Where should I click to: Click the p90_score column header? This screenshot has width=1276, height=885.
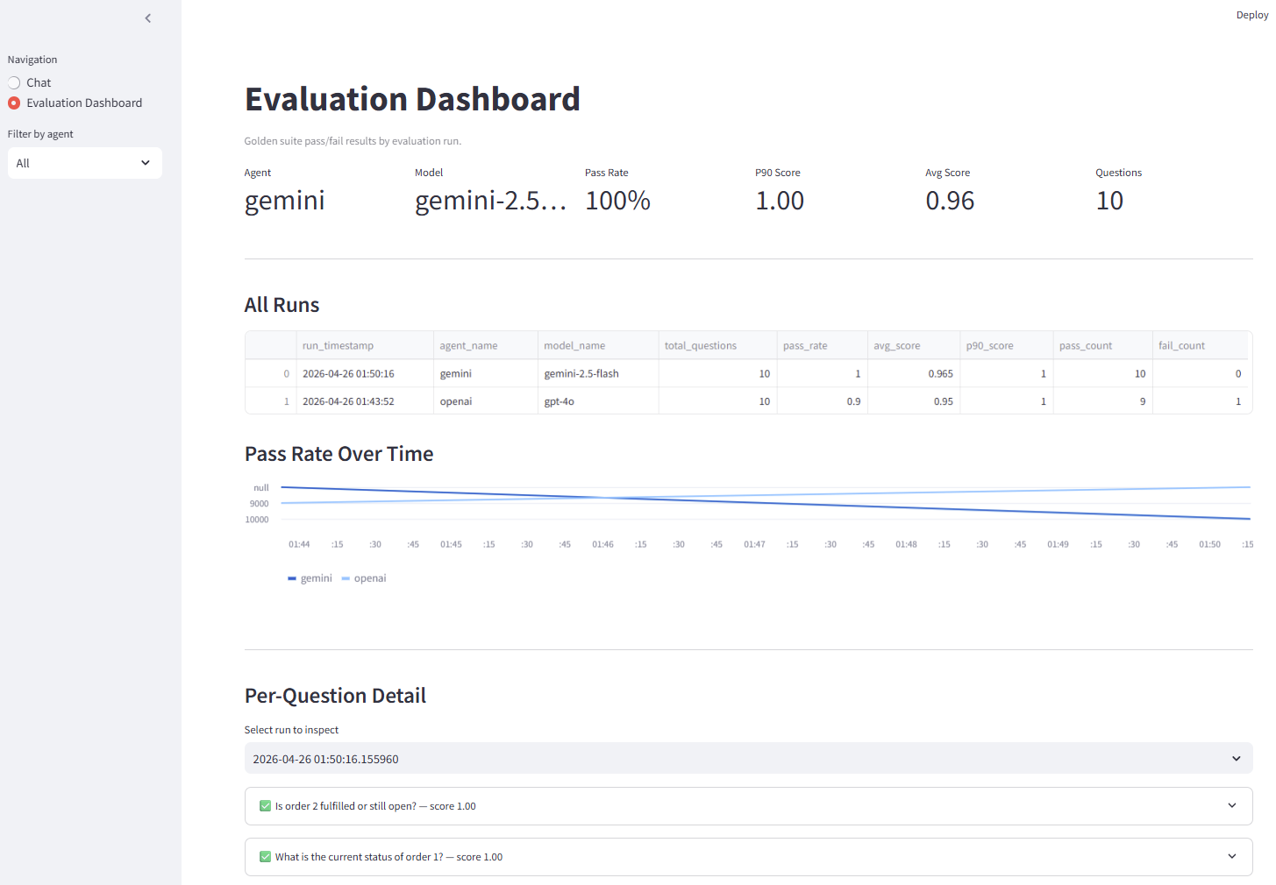pyautogui.click(x=1007, y=345)
